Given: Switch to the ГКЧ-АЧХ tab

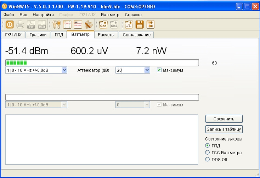Looking at the screenshot, I should tap(13, 35).
